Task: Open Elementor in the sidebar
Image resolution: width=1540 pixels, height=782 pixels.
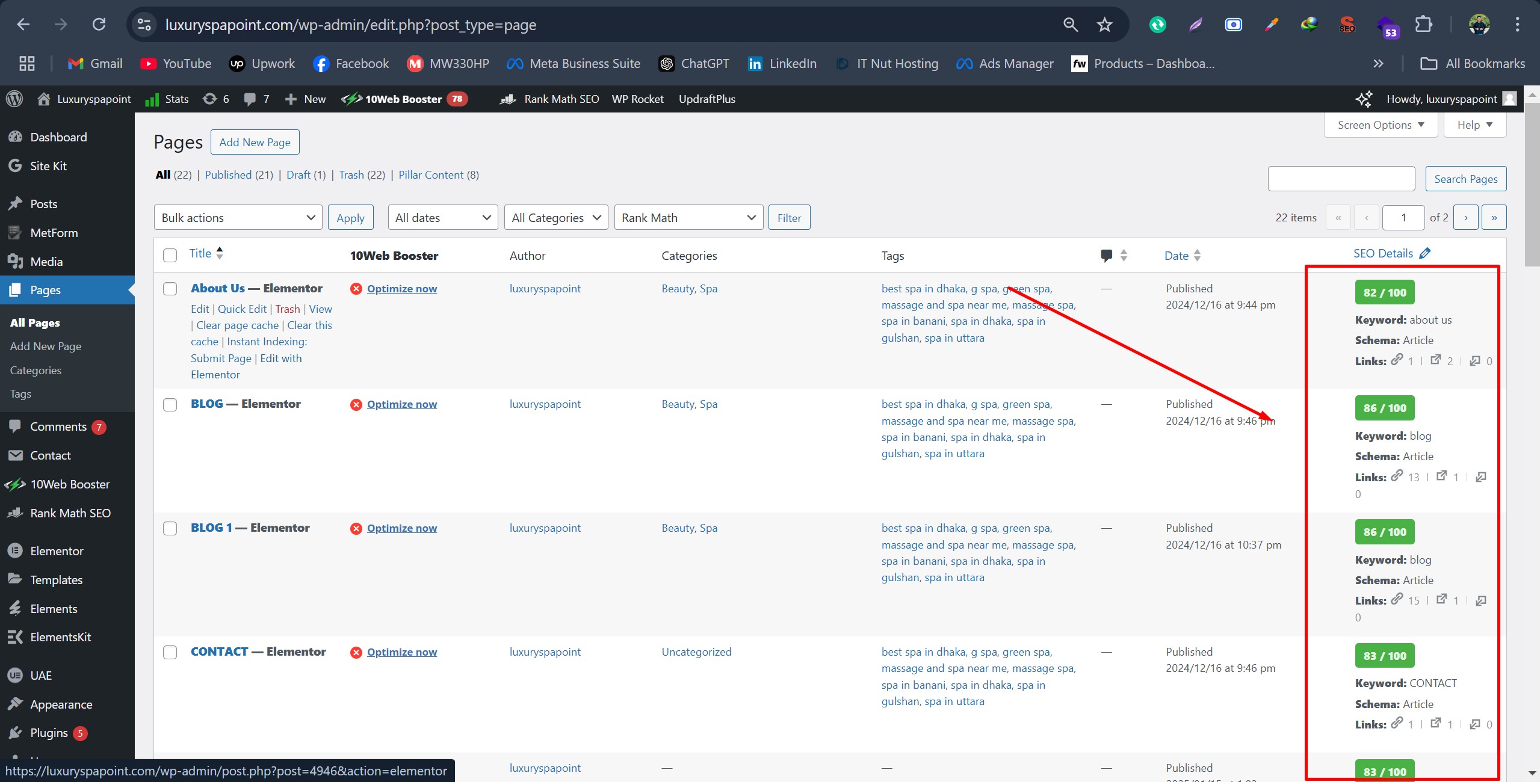Action: tap(57, 550)
